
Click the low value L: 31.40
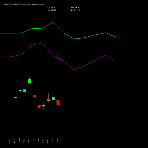point(75,10)
